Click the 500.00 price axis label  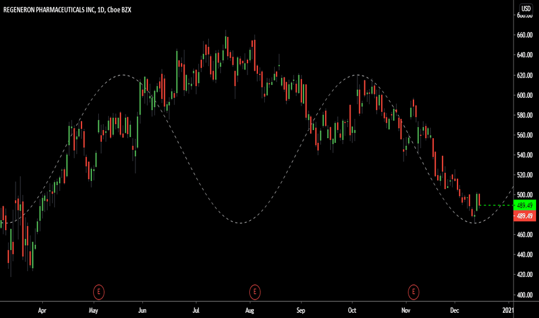[x=525, y=195]
